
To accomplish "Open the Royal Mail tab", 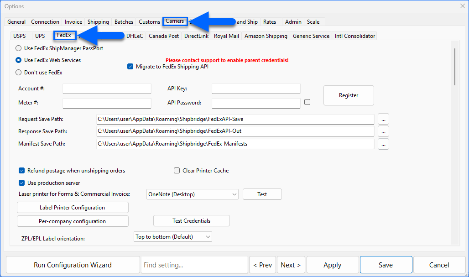I will tap(226, 36).
